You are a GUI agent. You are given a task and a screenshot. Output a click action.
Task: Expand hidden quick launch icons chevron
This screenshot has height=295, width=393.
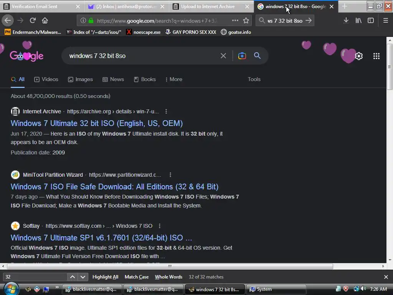click(x=57, y=287)
